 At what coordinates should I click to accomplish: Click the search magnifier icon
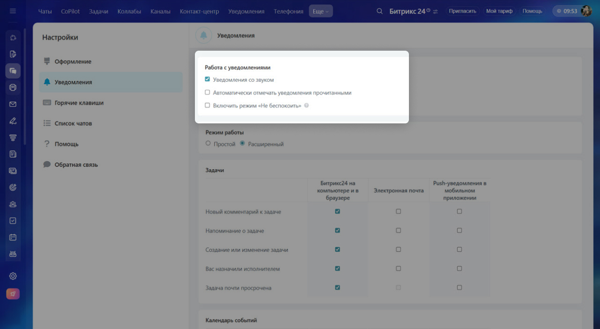[380, 11]
